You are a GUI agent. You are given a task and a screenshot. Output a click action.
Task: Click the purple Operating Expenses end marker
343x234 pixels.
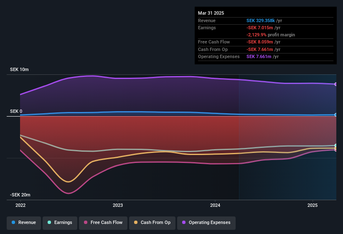coord(335,84)
